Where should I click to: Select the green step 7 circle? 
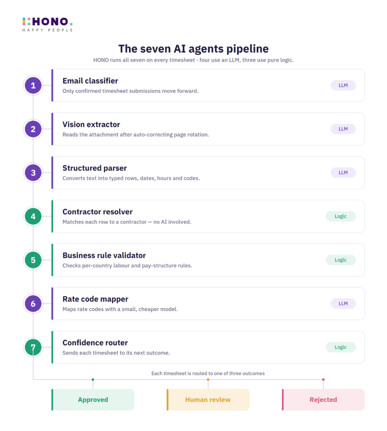(x=33, y=347)
